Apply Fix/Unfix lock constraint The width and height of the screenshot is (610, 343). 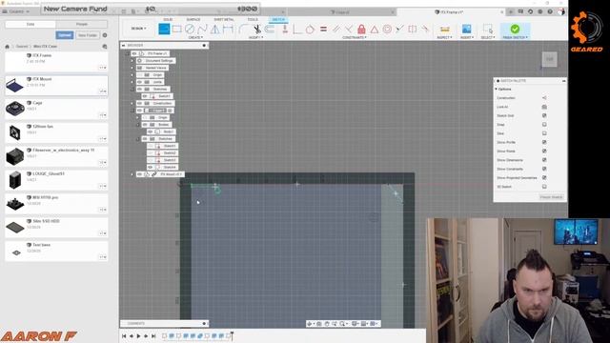coord(361,29)
